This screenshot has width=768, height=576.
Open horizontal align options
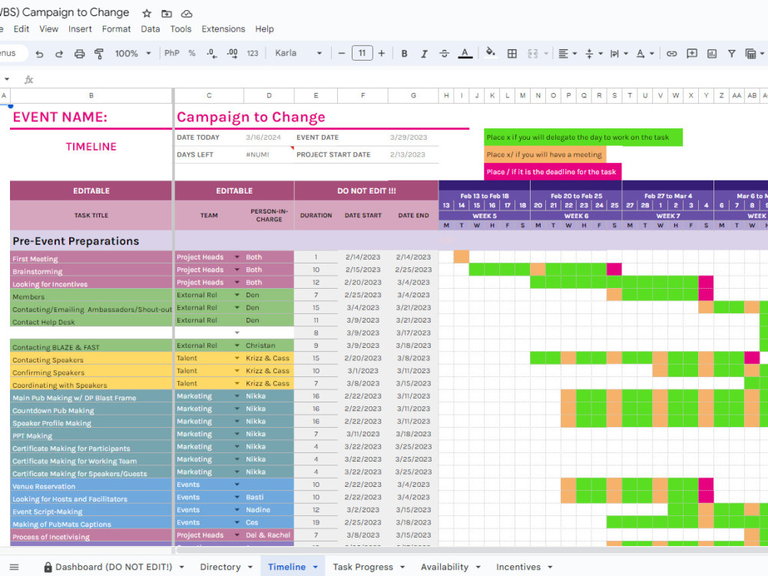point(568,54)
